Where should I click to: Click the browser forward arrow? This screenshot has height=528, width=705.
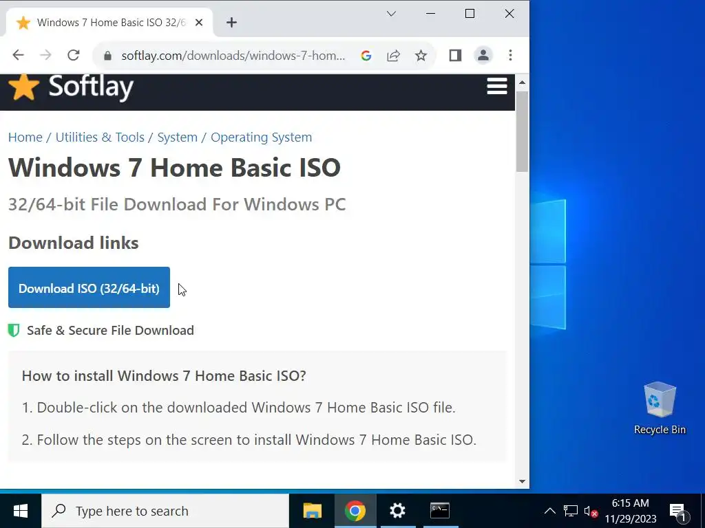(46, 55)
